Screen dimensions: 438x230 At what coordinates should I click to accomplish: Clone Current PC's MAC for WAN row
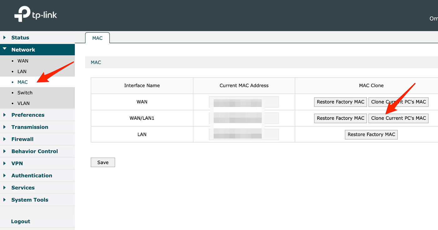click(399, 102)
